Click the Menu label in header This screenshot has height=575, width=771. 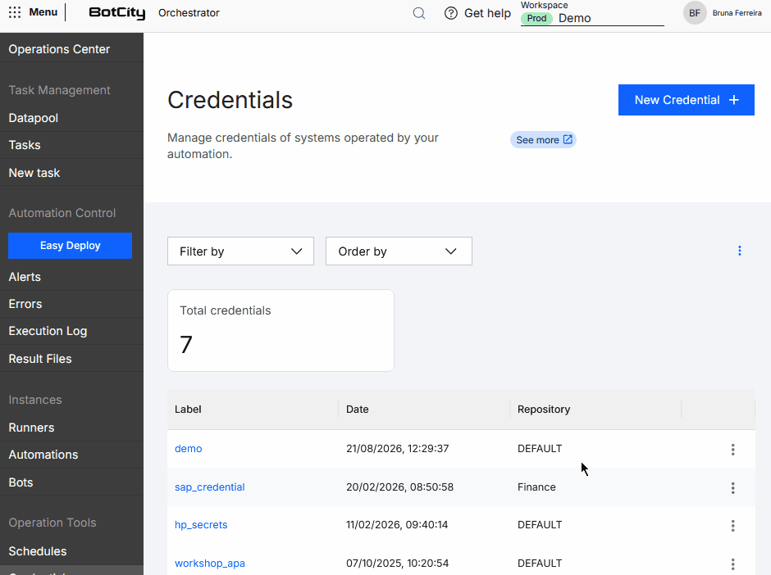click(43, 11)
